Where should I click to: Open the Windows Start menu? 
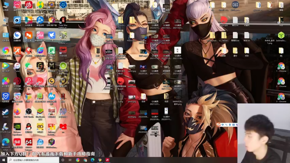pos(4,160)
